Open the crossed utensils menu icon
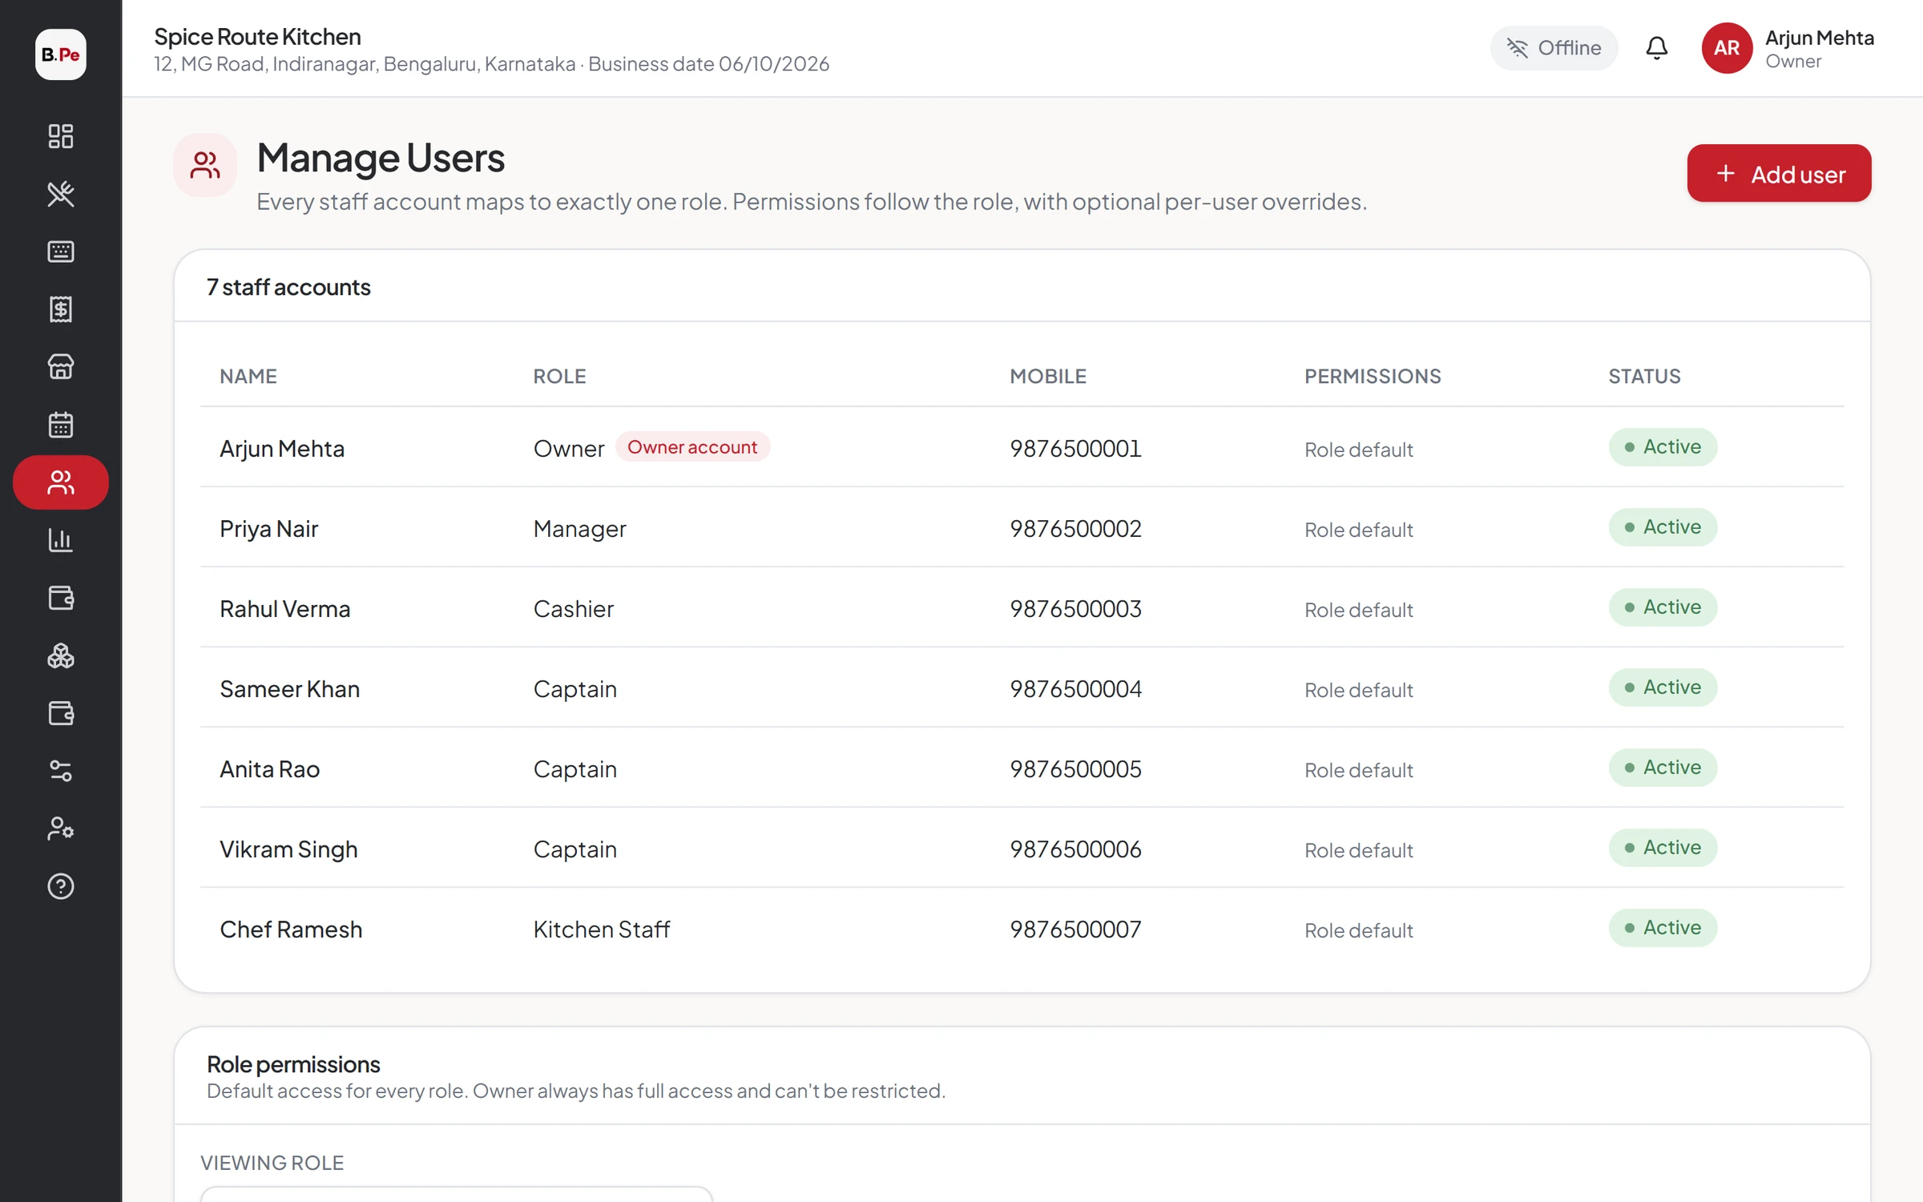Viewport: 1923px width, 1202px height. [x=61, y=194]
